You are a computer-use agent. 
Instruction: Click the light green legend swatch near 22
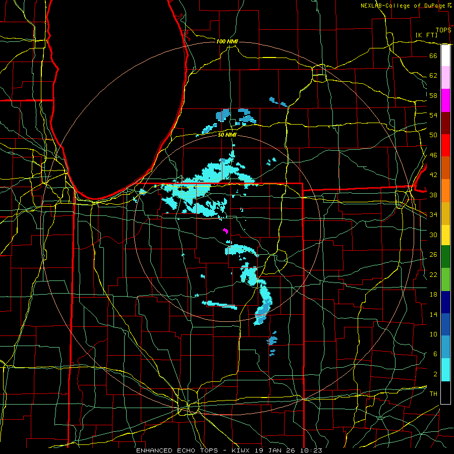(445, 279)
